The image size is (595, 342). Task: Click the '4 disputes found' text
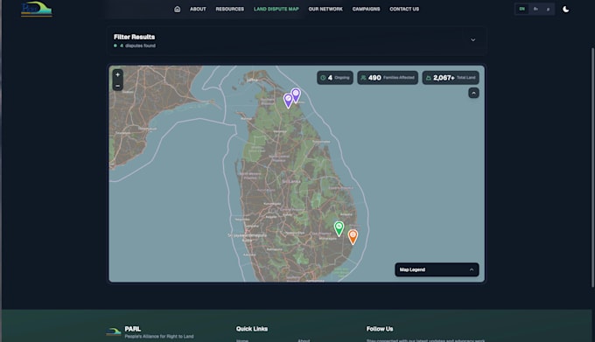coord(137,45)
